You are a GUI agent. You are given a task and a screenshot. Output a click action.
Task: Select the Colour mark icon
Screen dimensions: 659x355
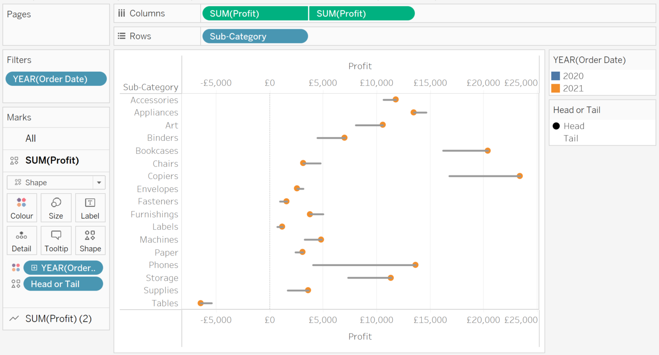(x=22, y=208)
